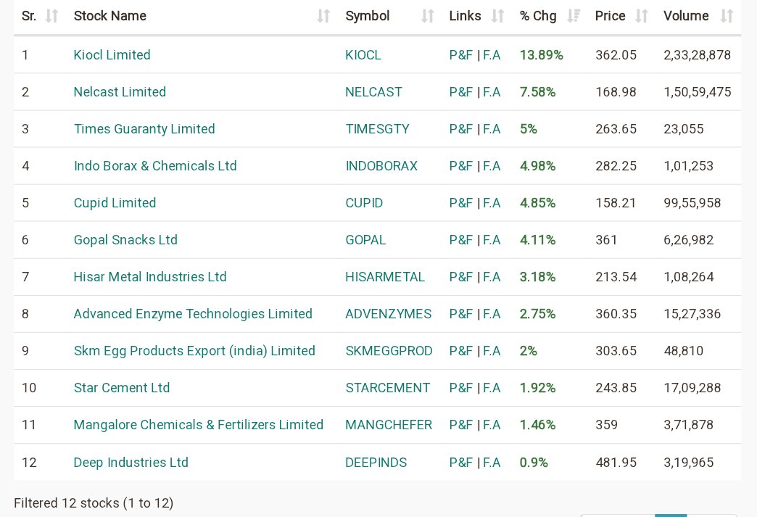Open Hisar Metal Industries Ltd link
Image resolution: width=757 pixels, height=517 pixels.
click(x=150, y=277)
